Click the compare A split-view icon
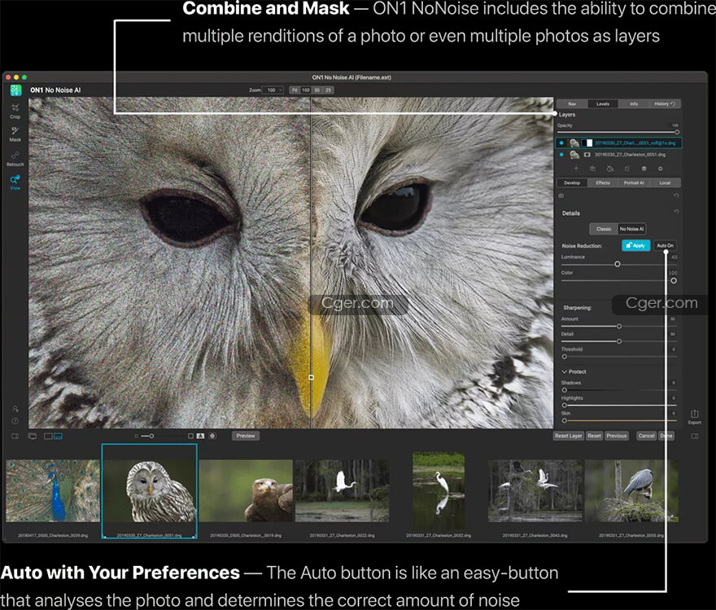Screen dimensions: 716x610 [200, 436]
